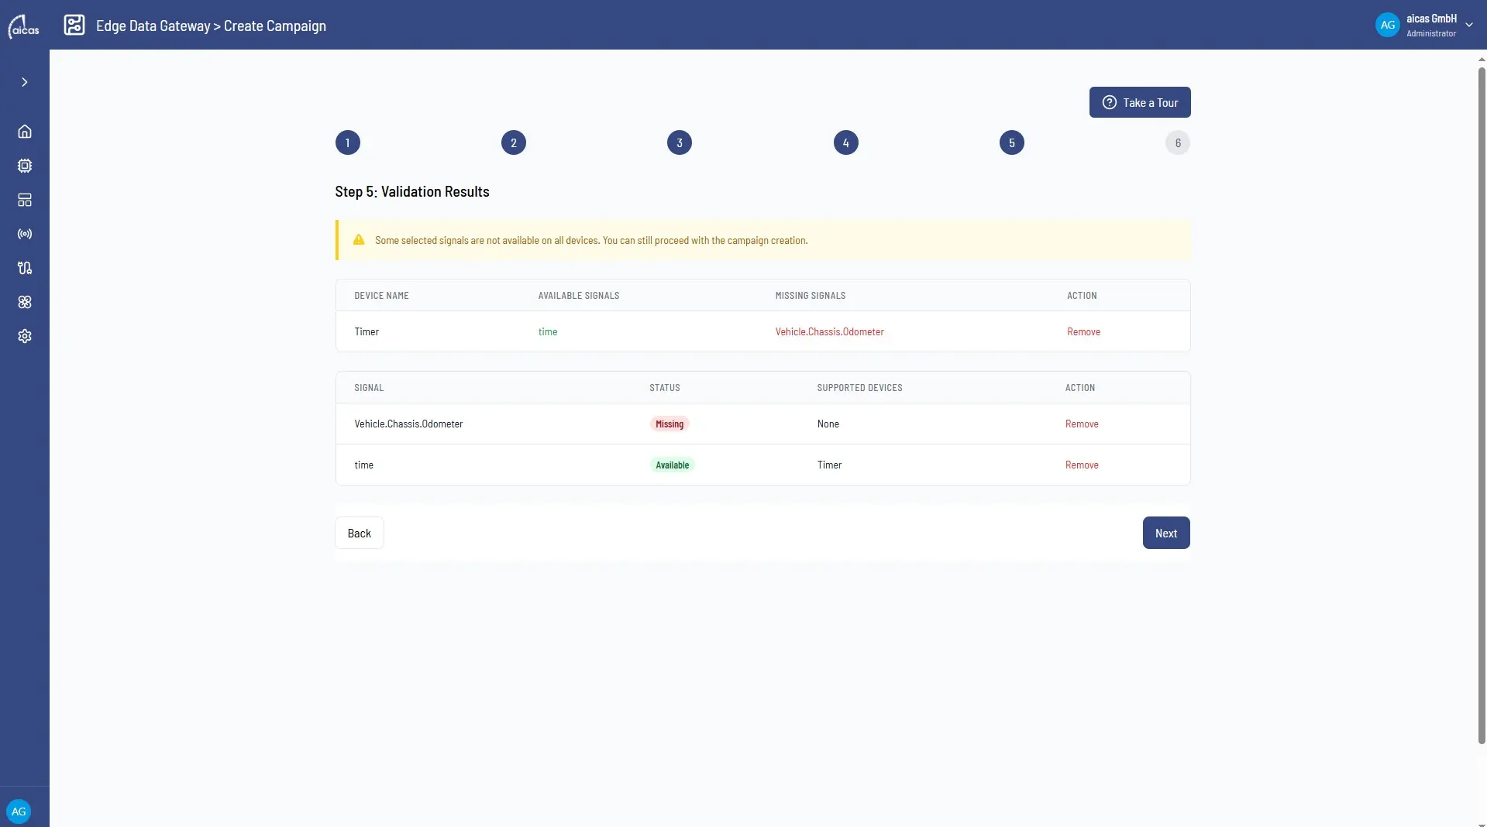Open the dashboard layout icon in sidebar
This screenshot has width=1487, height=827.
(x=25, y=200)
